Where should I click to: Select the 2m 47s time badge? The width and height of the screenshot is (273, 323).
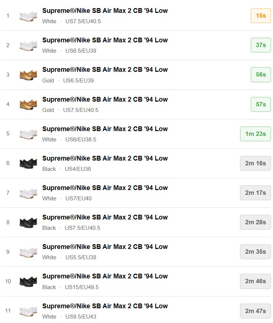(255, 311)
